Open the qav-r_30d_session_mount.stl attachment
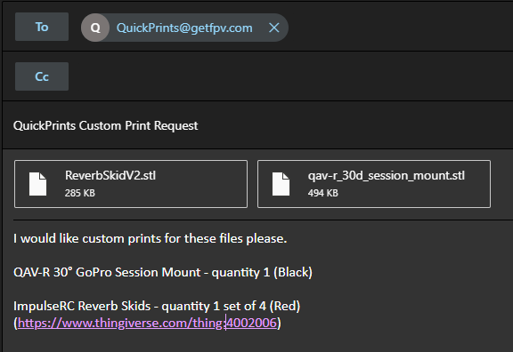 [374, 184]
